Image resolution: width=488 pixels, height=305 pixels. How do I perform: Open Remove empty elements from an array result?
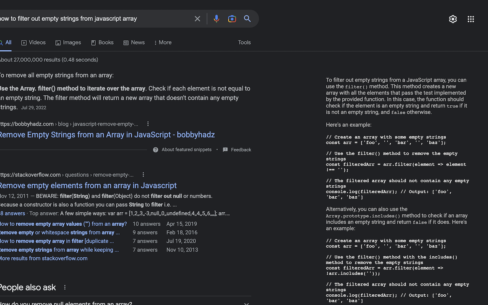(x=88, y=186)
